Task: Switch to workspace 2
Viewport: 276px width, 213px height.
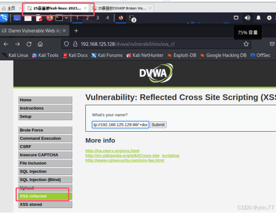Action: 87,18
